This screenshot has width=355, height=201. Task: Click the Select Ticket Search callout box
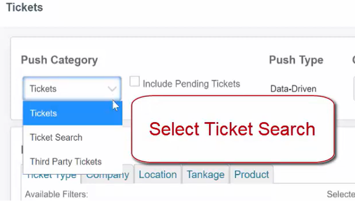232,129
